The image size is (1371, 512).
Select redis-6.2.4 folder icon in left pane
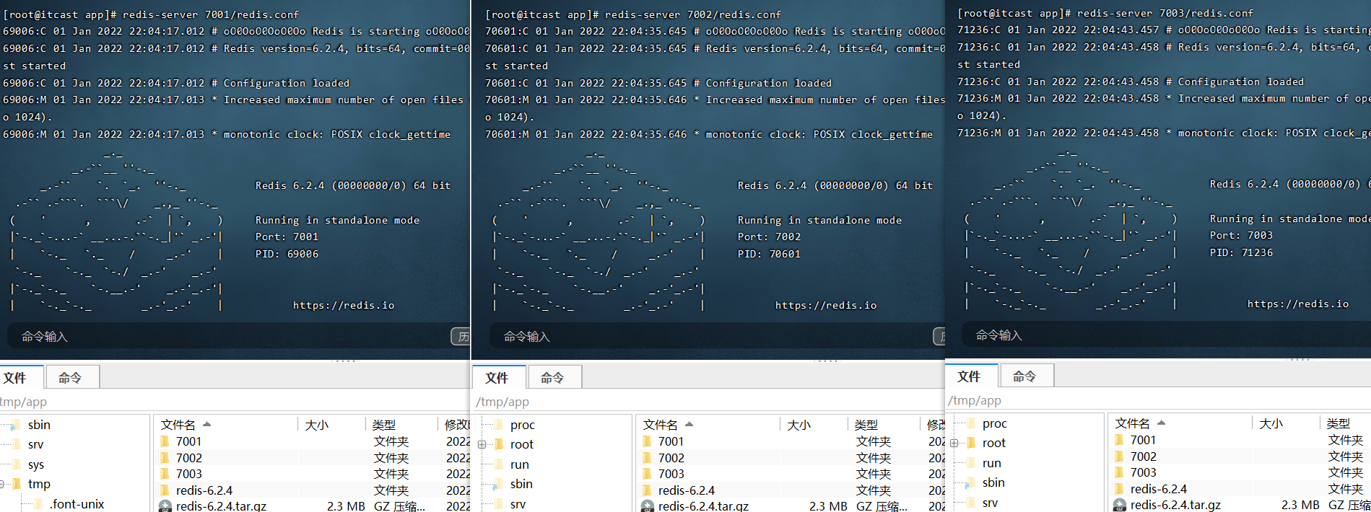[x=165, y=490]
